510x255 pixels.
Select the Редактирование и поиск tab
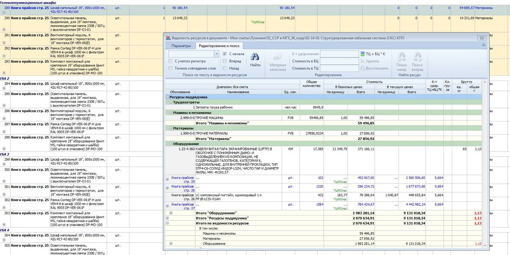click(x=219, y=46)
